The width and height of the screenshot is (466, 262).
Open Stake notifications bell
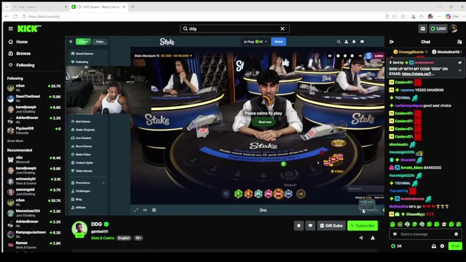pos(354,42)
